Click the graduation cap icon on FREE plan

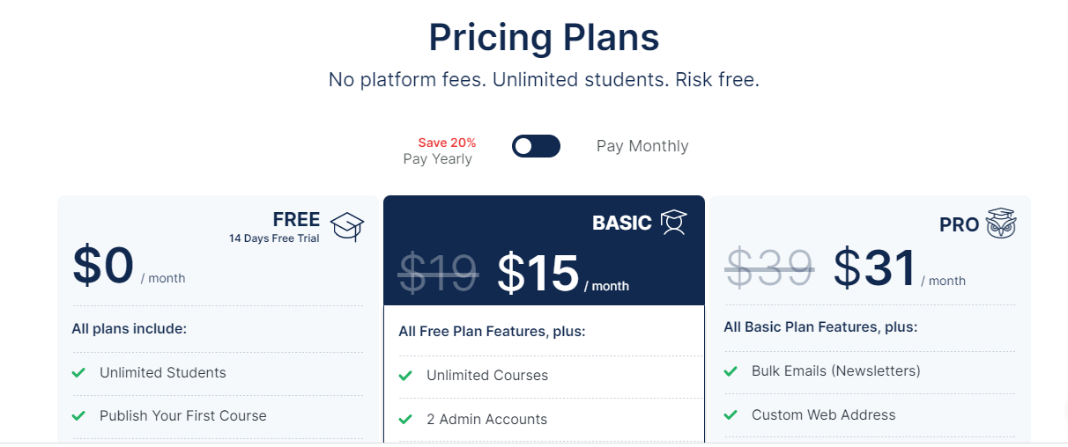click(x=347, y=227)
